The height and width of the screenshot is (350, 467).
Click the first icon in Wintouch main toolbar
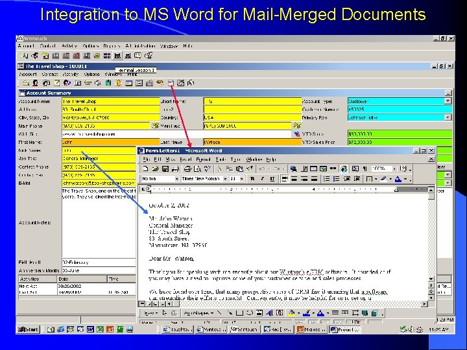[25, 56]
